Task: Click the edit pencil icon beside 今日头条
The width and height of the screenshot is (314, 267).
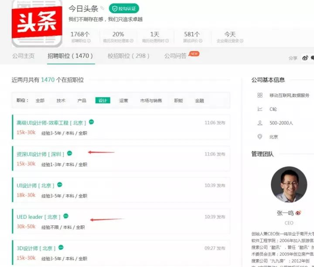Action: [102, 8]
